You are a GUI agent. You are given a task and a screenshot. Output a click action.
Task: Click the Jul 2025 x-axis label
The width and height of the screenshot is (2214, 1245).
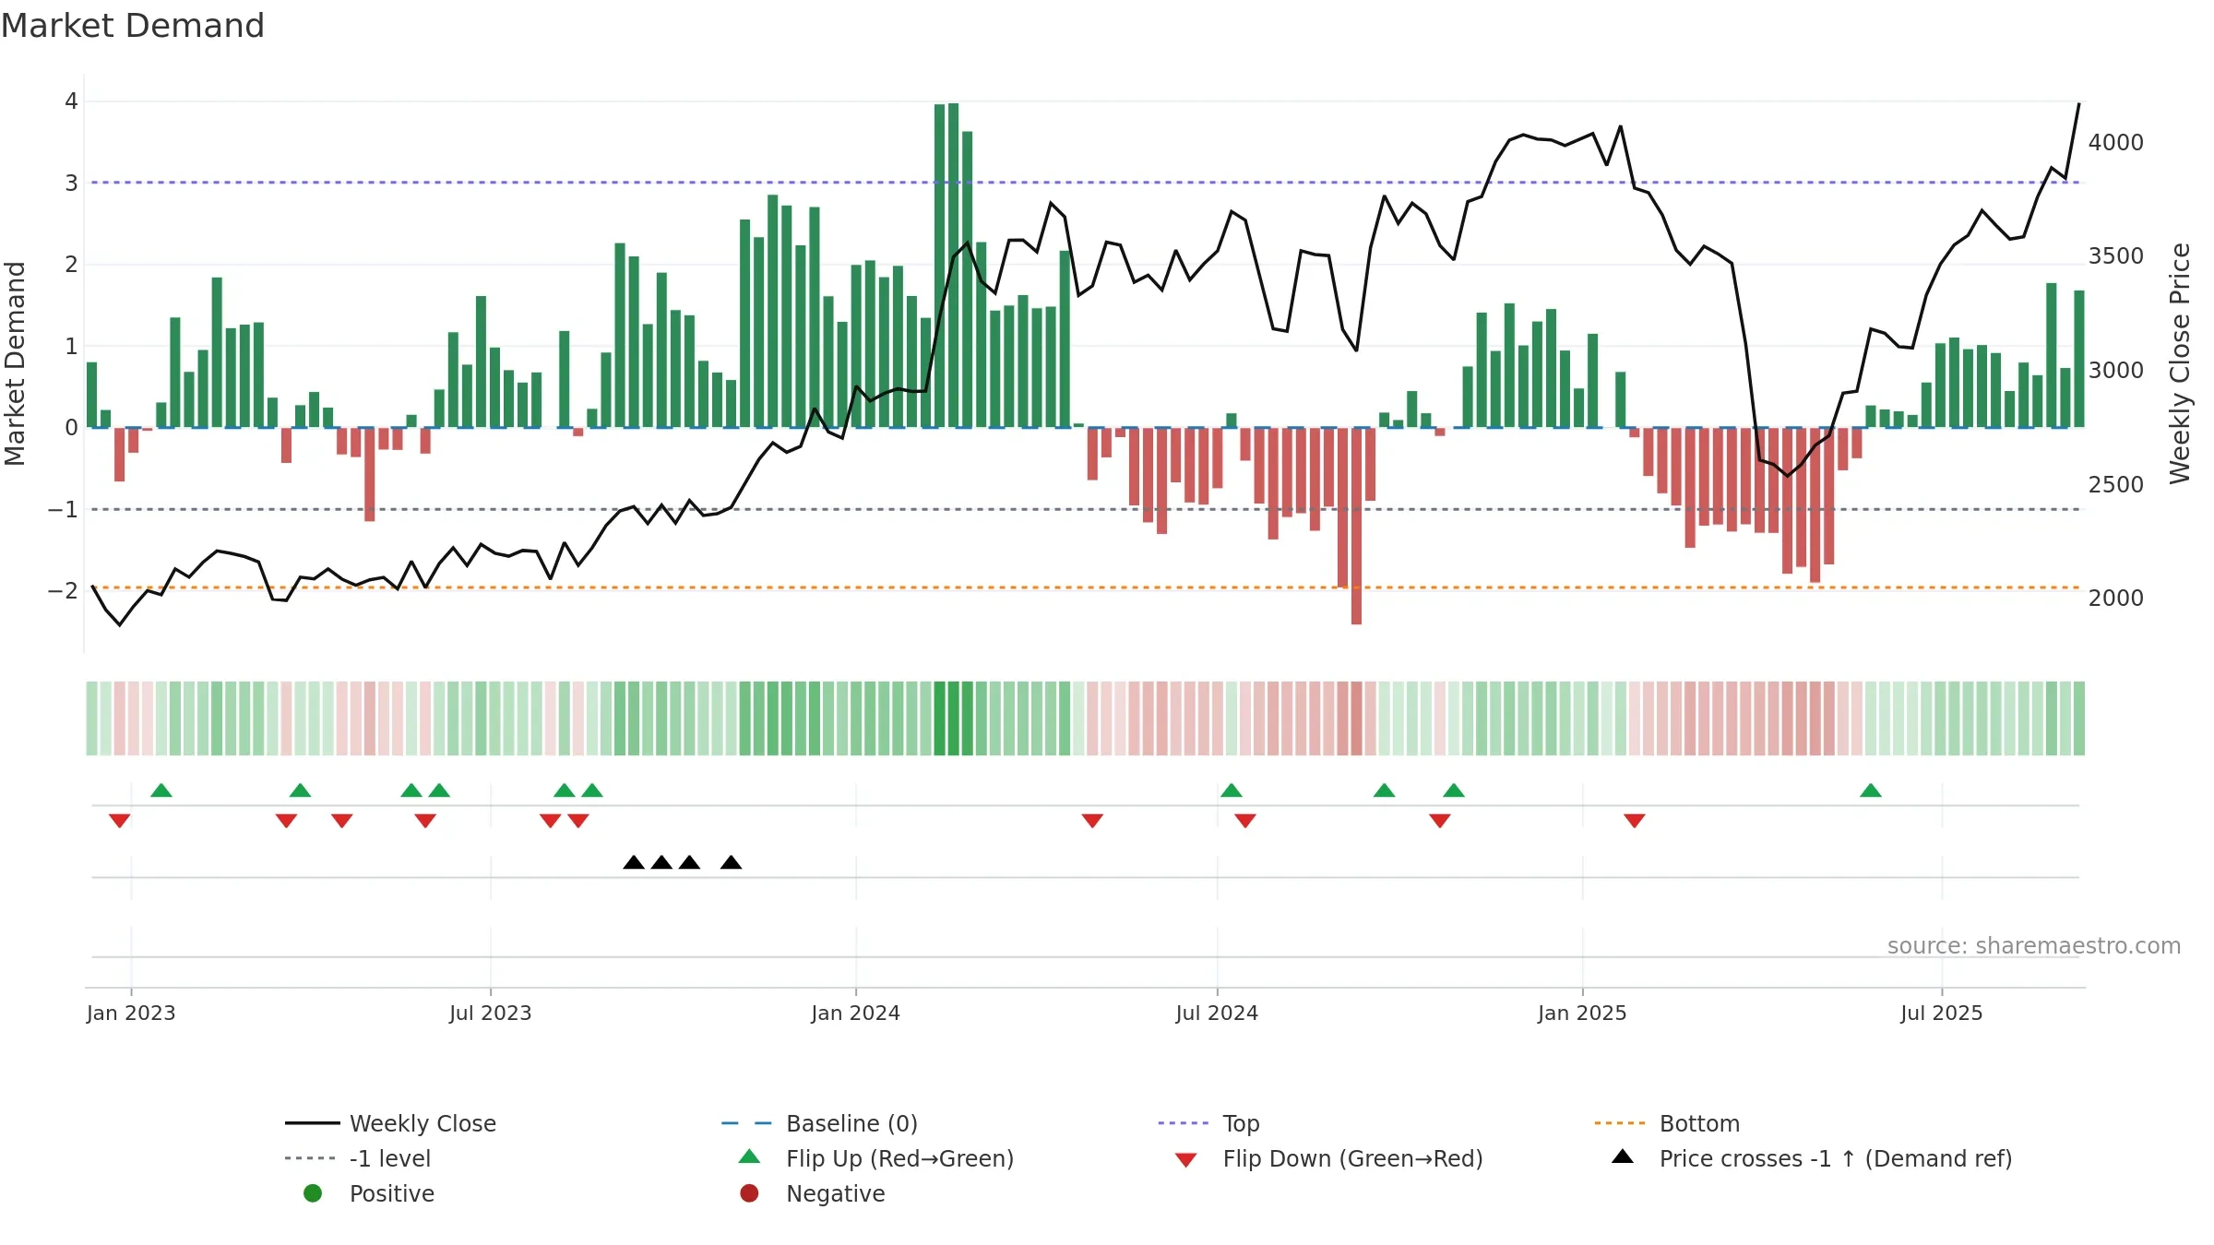point(1942,1013)
